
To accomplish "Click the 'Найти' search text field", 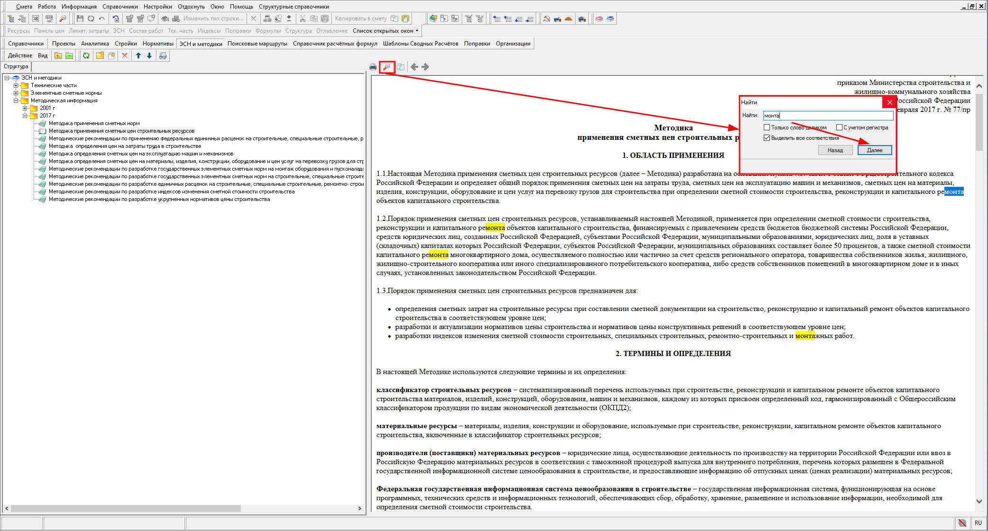I will pyautogui.click(x=828, y=116).
